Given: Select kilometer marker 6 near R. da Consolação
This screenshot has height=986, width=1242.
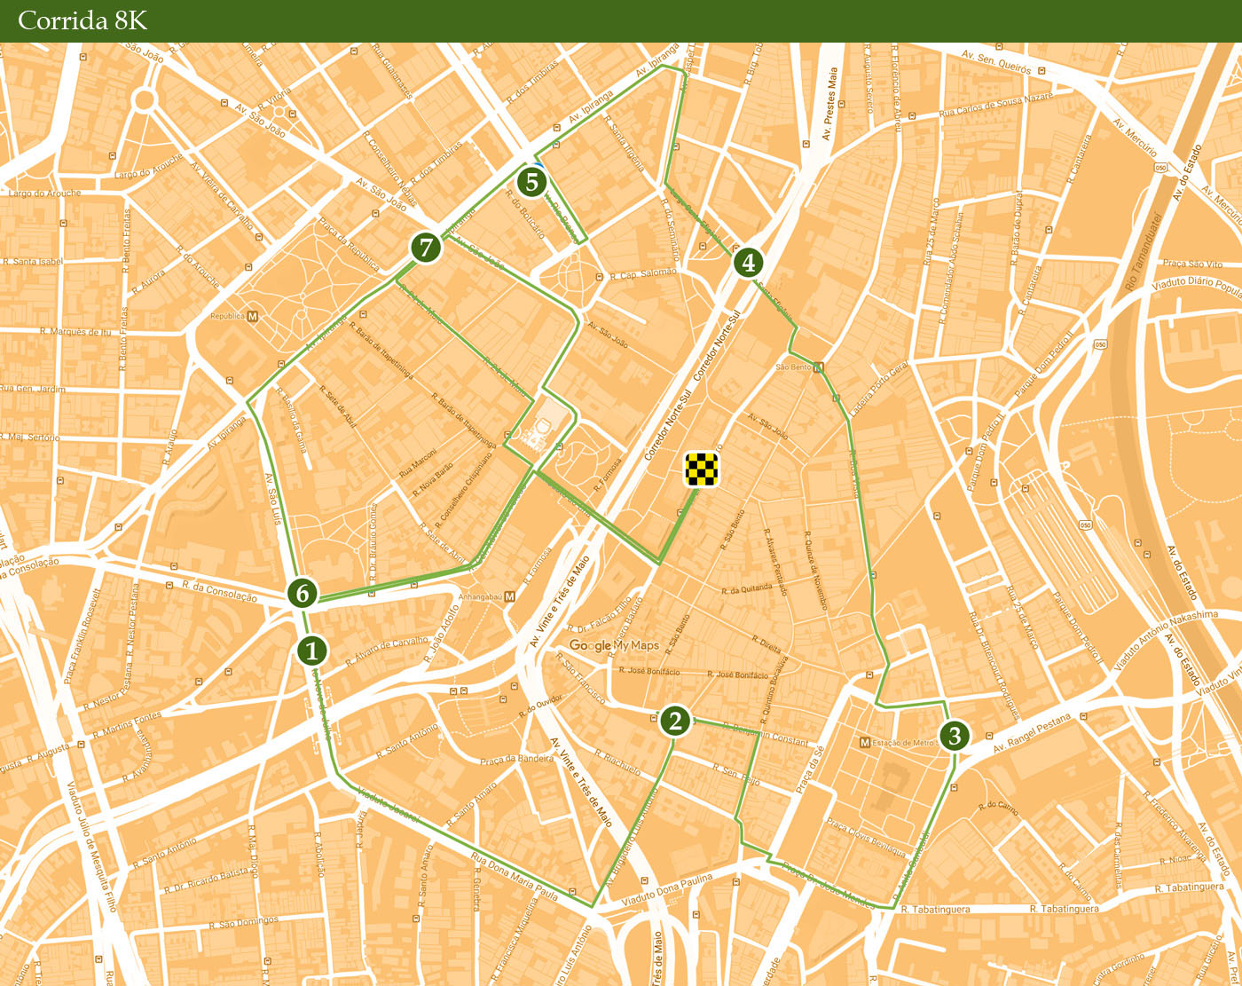Looking at the screenshot, I should point(303,592).
